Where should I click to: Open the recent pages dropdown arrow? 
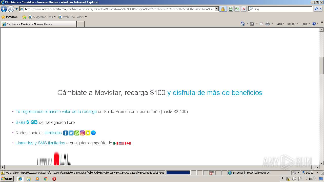pos(17,9)
